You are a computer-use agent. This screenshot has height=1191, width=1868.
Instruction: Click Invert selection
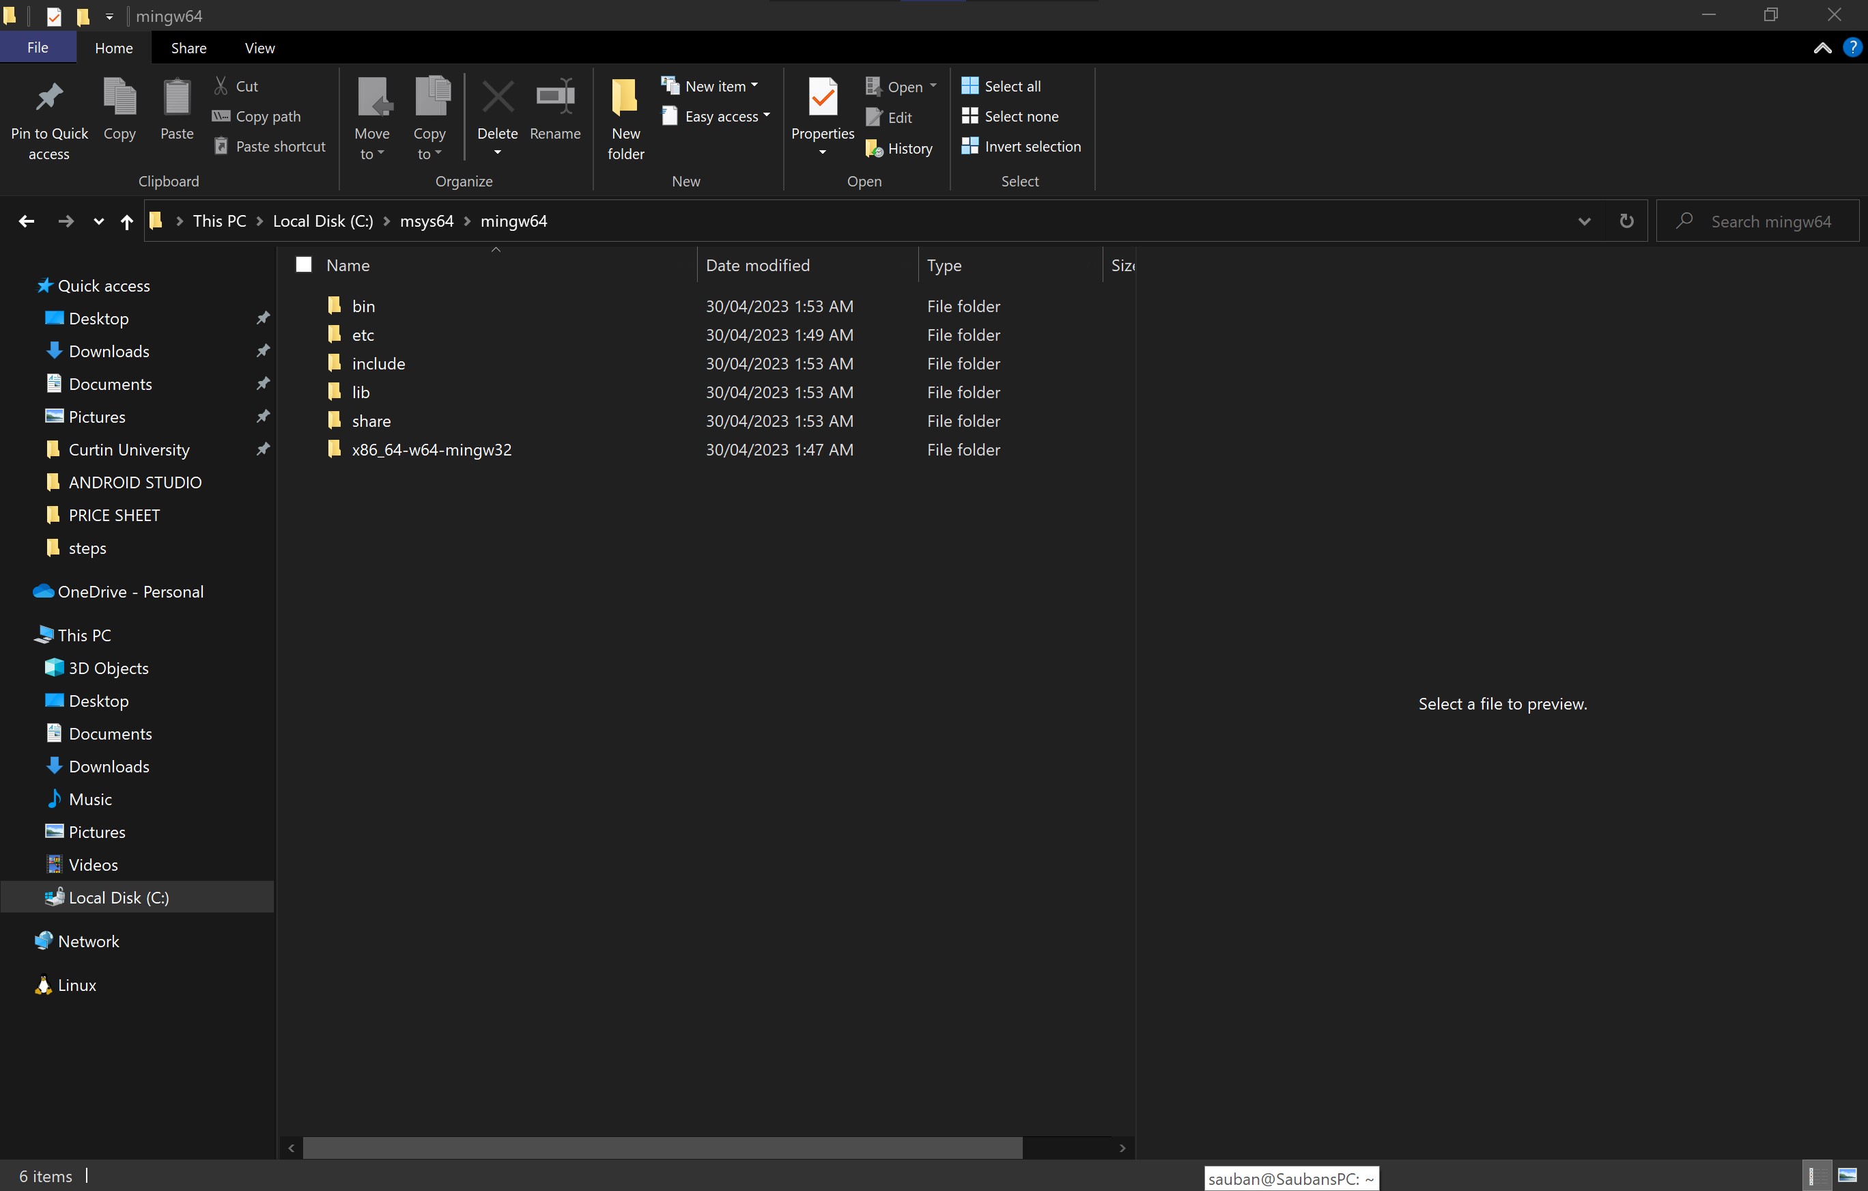(1021, 147)
